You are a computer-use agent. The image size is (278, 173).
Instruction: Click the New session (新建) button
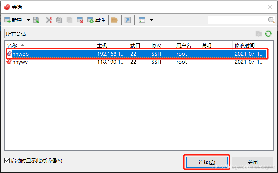click(13, 20)
